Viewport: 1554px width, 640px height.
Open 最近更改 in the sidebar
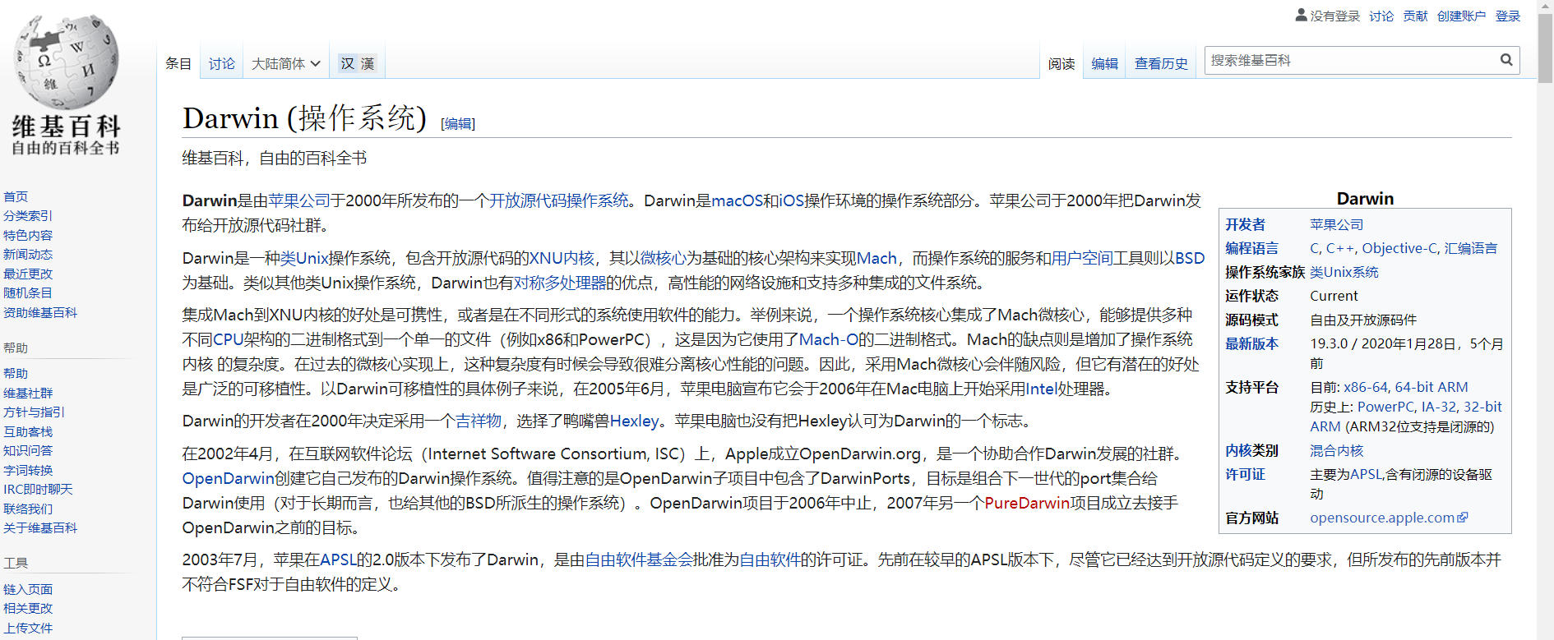(x=28, y=274)
